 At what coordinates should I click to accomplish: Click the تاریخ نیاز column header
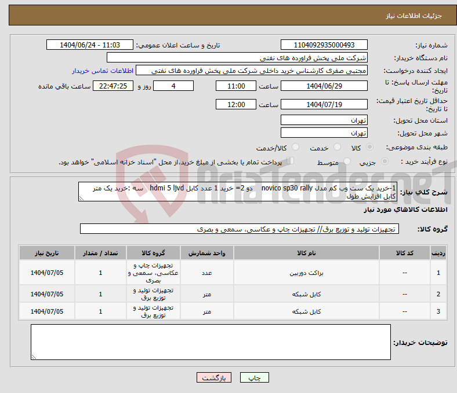point(47,253)
